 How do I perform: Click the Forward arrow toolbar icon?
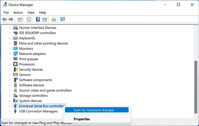tap(11, 19)
